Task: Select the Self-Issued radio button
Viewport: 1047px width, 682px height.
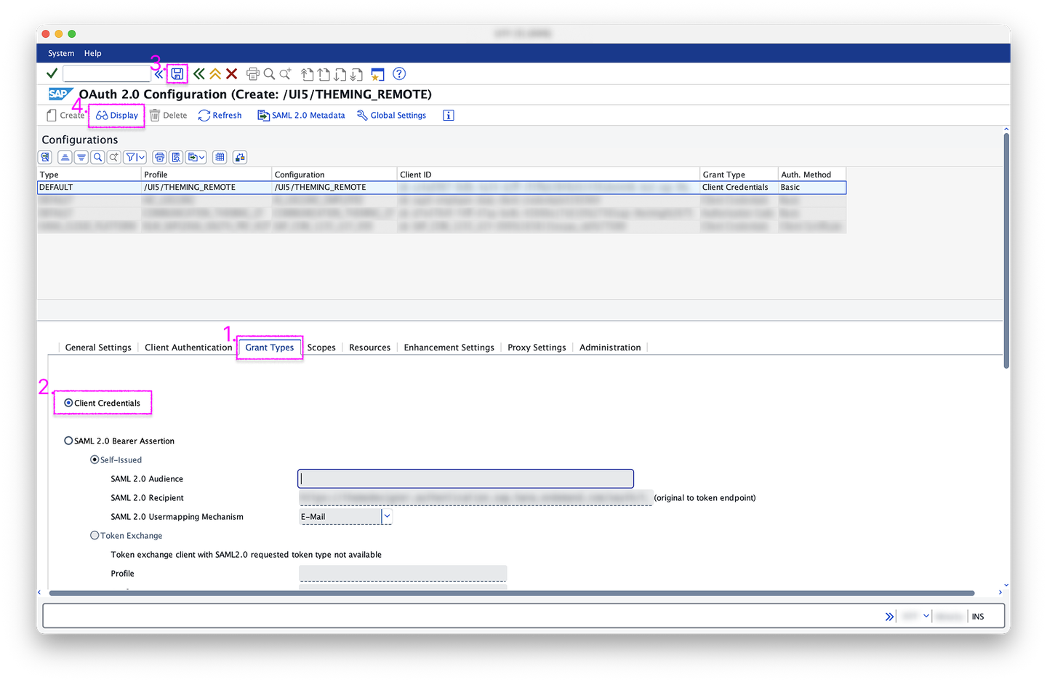Action: (95, 460)
